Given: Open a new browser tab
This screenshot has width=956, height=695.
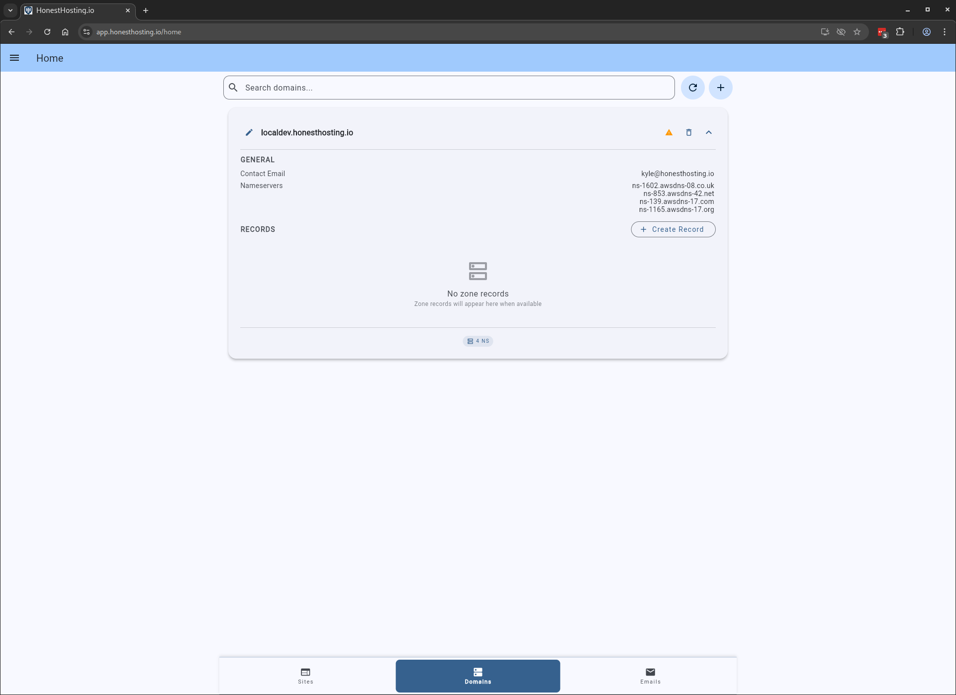Looking at the screenshot, I should click(x=146, y=10).
